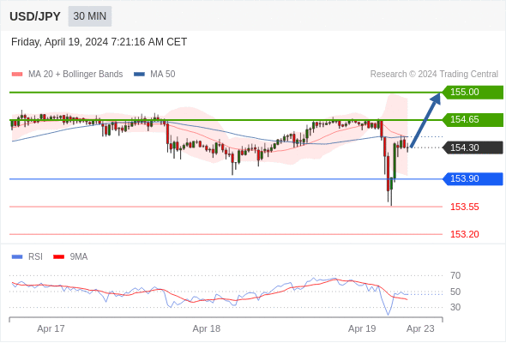Click the Apr 18 date axis label
This screenshot has width=506, height=343.
pyautogui.click(x=207, y=328)
